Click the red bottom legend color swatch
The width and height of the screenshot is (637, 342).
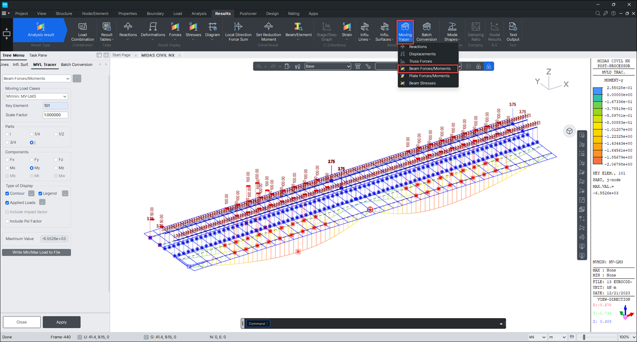[597, 161]
